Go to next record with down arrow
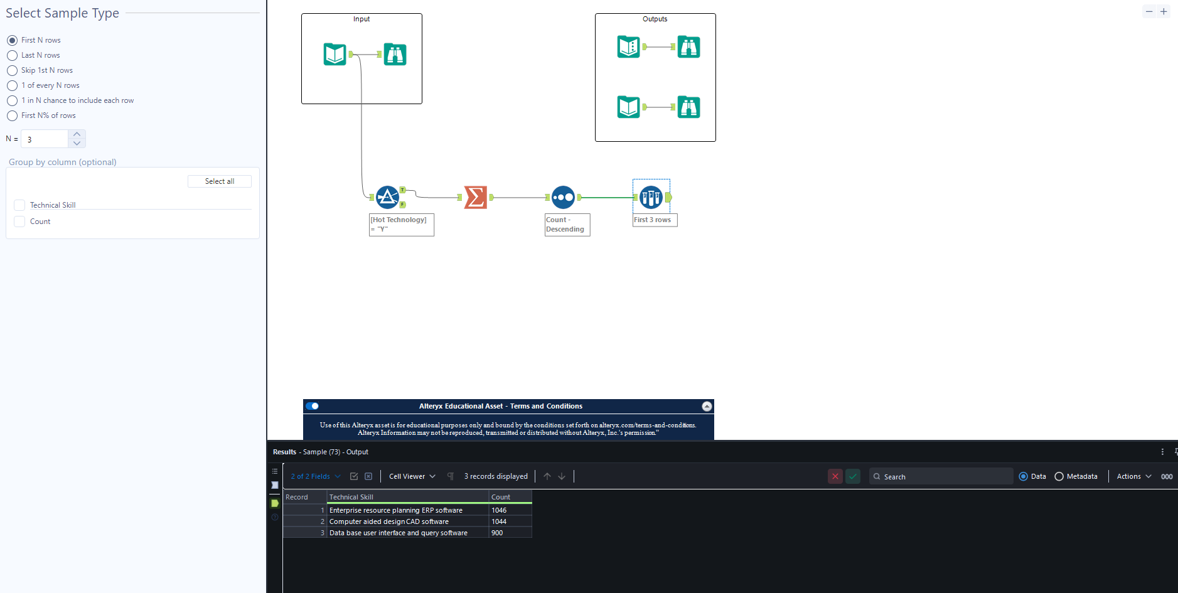 click(x=562, y=476)
